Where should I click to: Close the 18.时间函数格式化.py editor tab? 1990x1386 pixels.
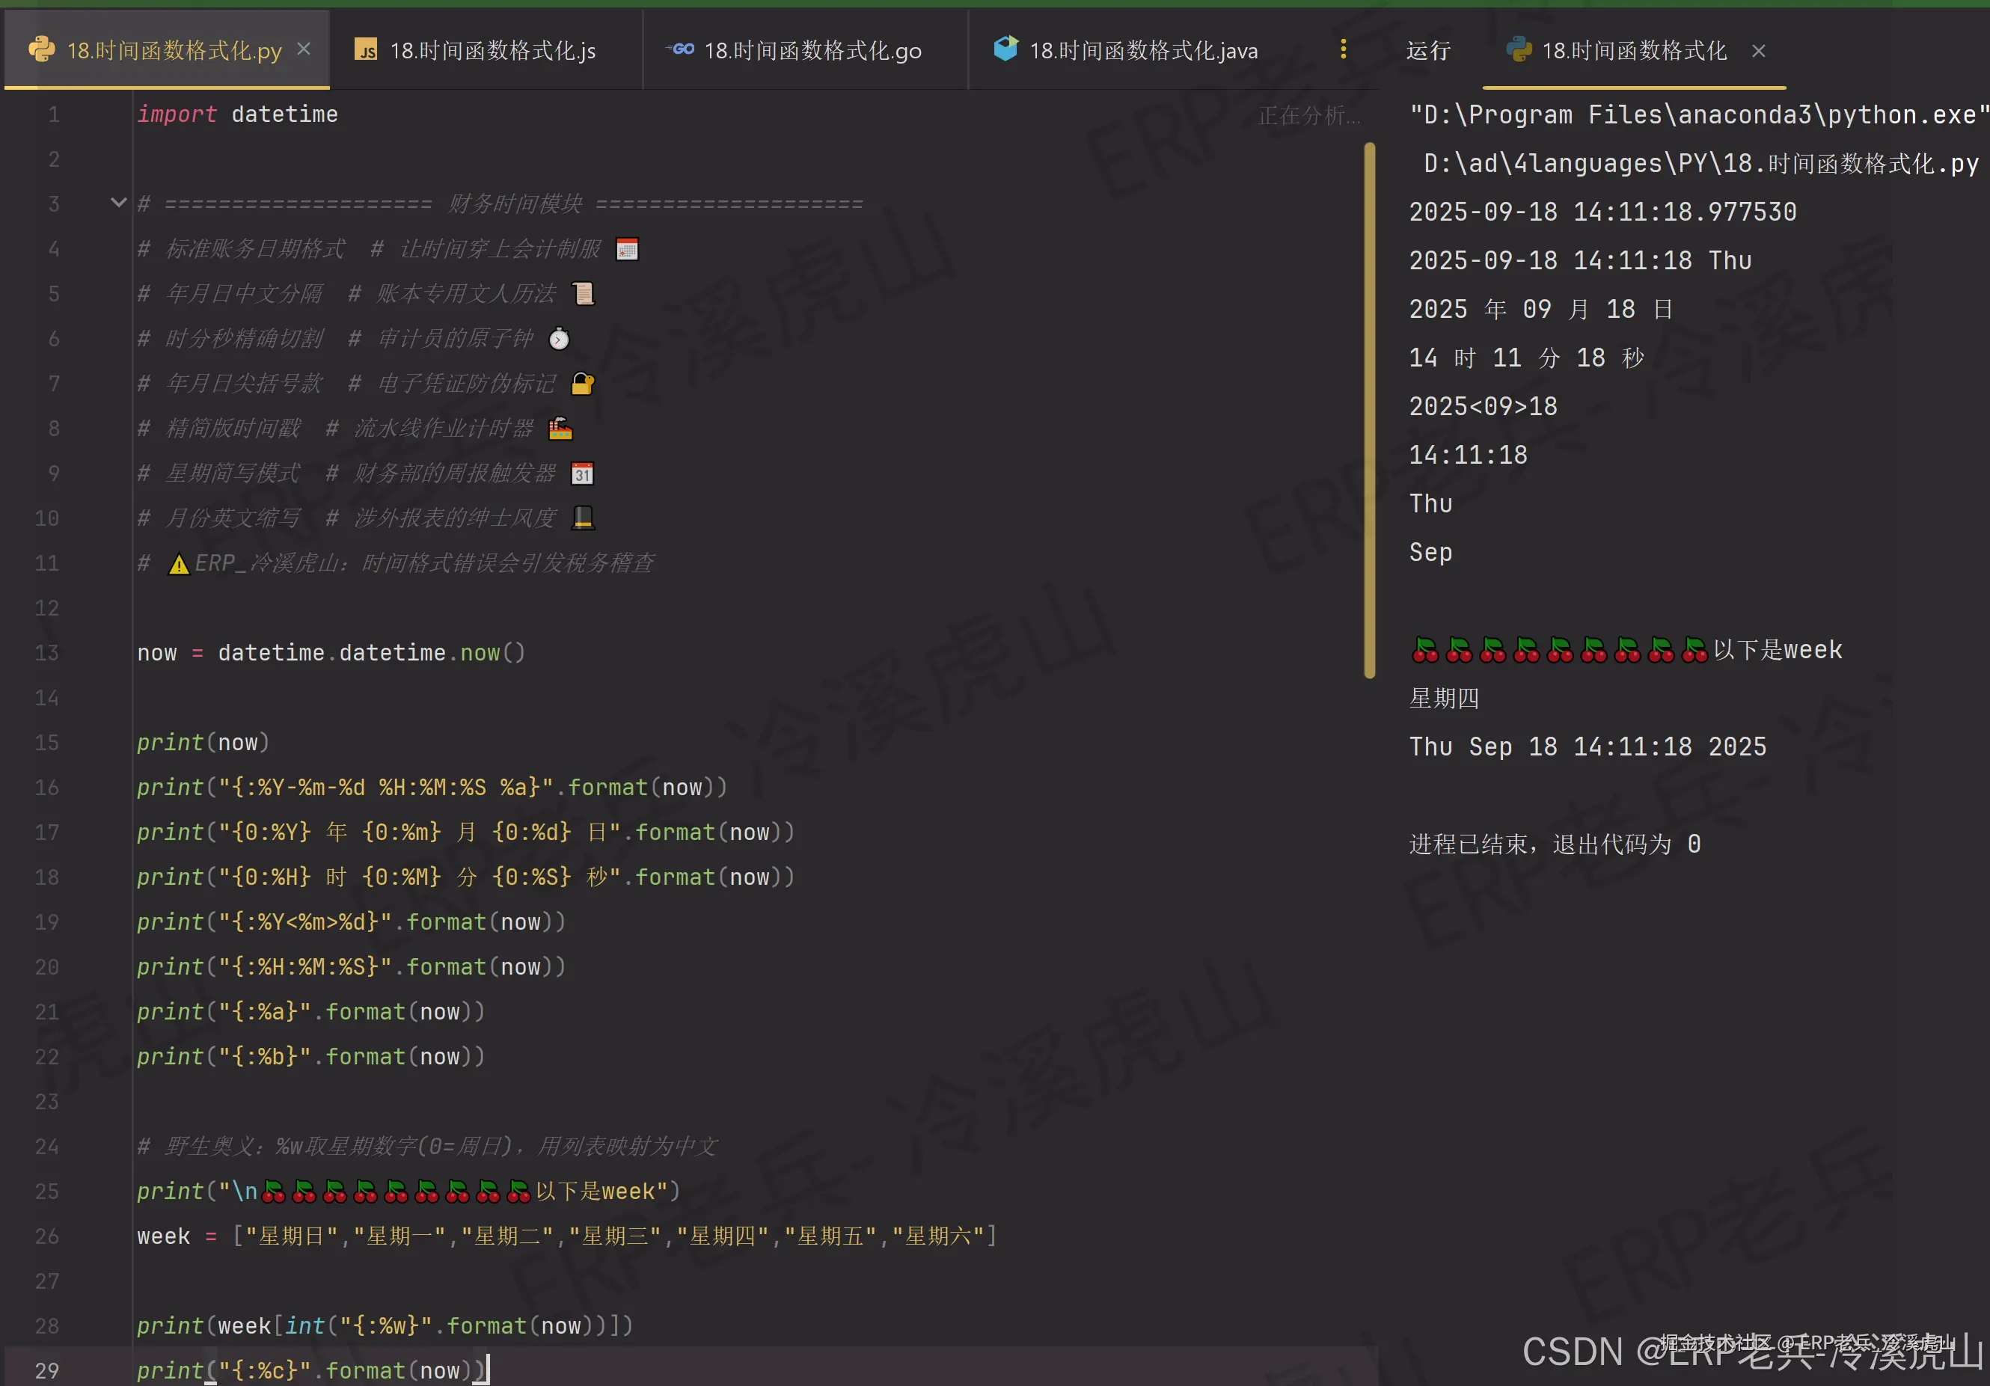click(x=303, y=49)
